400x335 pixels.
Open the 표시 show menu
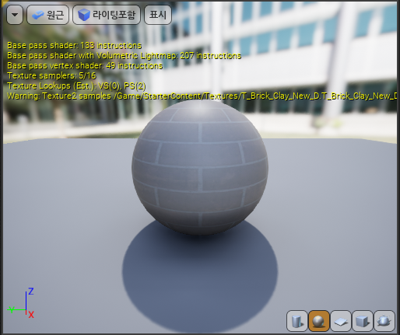click(x=158, y=15)
